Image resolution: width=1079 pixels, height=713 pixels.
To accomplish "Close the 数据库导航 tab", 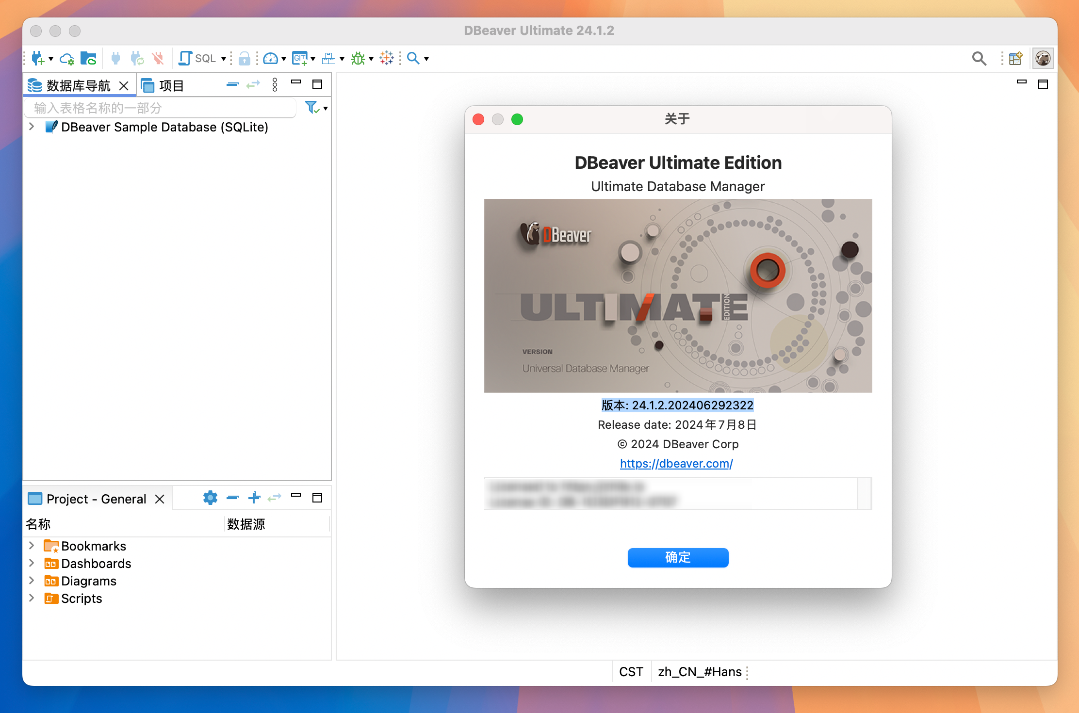I will click(x=124, y=86).
